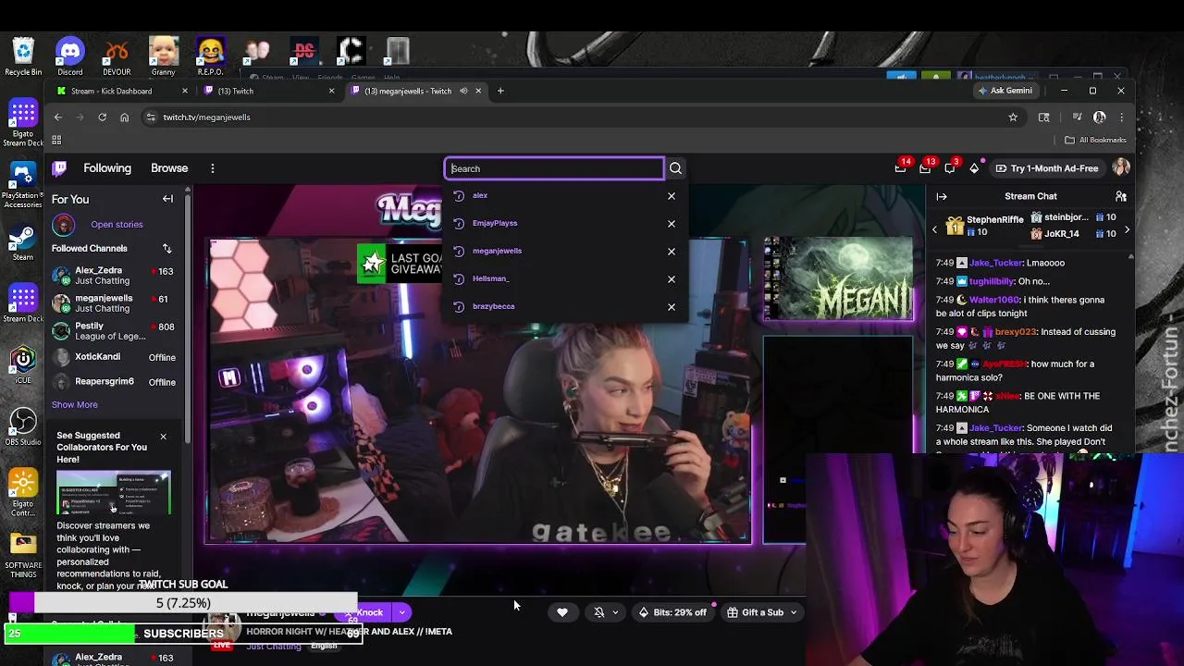The height and width of the screenshot is (666, 1184).
Task: Open the notifications inbox showing 13
Action: tap(925, 168)
